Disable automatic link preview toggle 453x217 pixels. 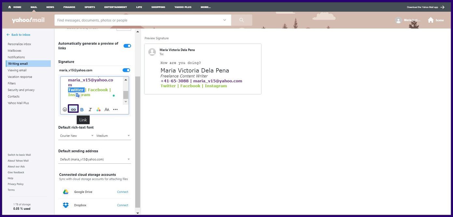point(127,46)
